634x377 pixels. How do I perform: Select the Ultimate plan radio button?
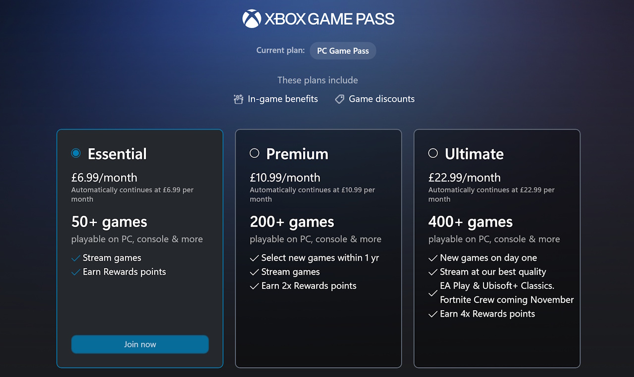pos(433,153)
